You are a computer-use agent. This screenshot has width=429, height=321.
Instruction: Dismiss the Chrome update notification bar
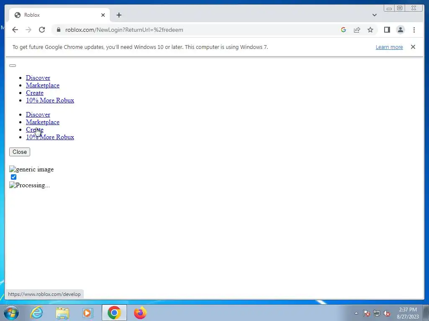coord(413,47)
